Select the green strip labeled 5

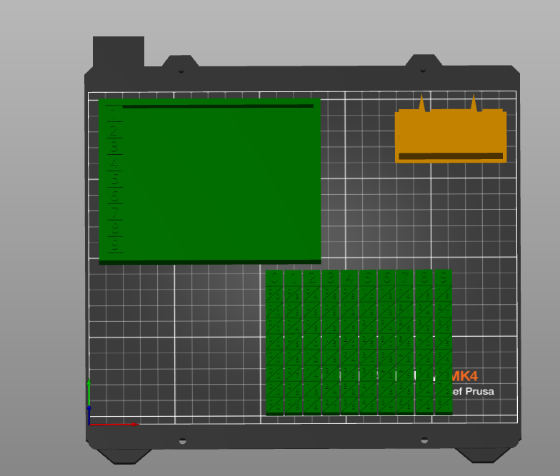pos(369,343)
